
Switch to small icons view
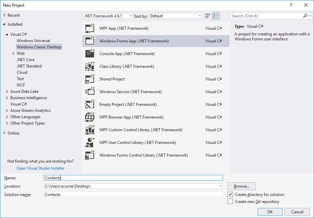tap(208, 16)
